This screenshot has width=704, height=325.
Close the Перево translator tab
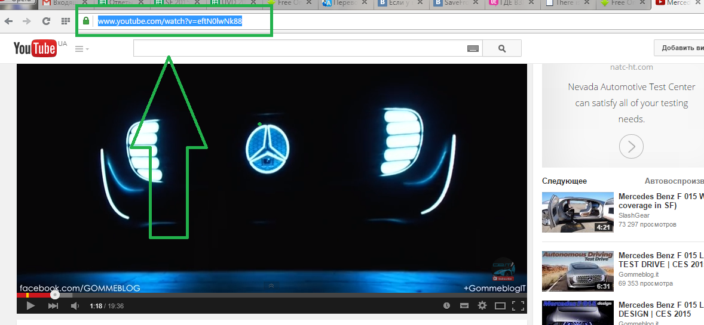click(364, 3)
